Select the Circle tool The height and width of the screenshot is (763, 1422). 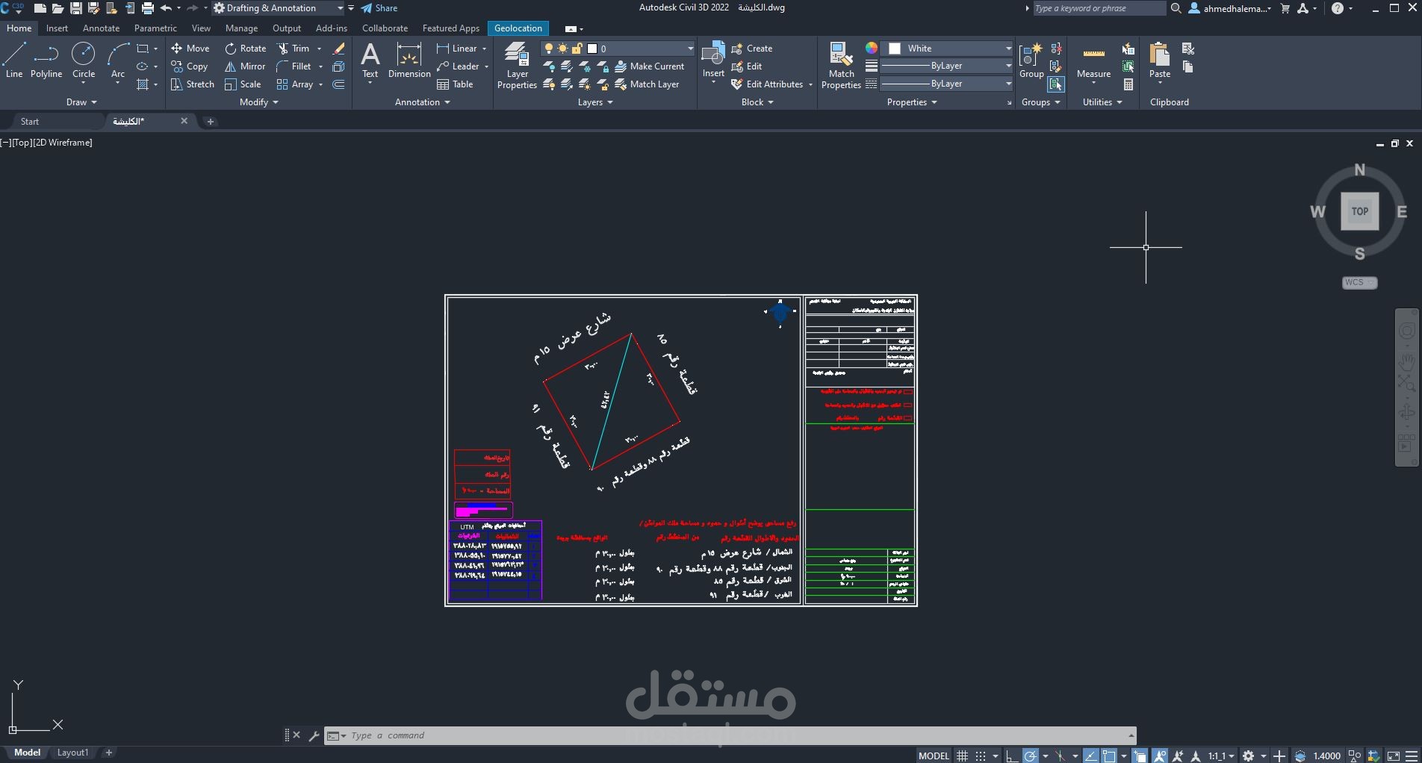[x=84, y=60]
